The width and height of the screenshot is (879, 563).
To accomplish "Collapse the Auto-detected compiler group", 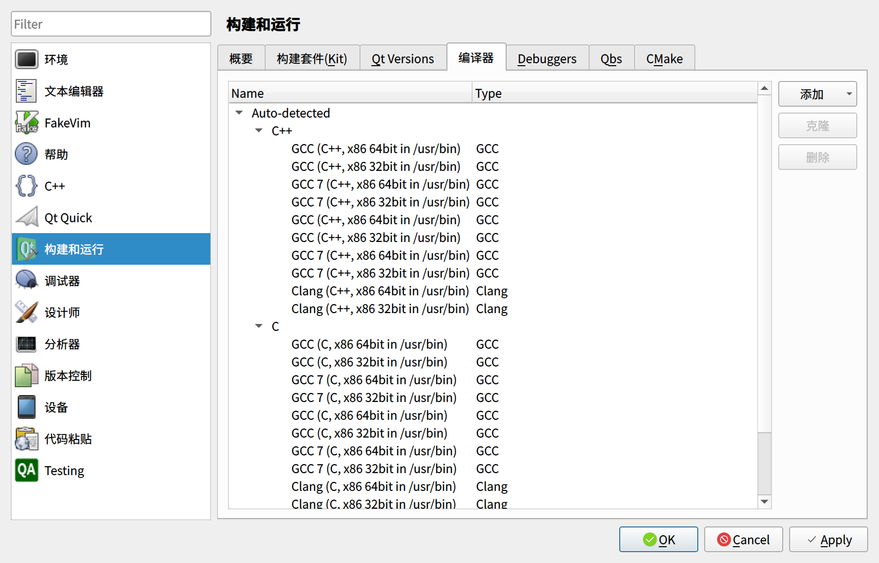I will pyautogui.click(x=239, y=113).
